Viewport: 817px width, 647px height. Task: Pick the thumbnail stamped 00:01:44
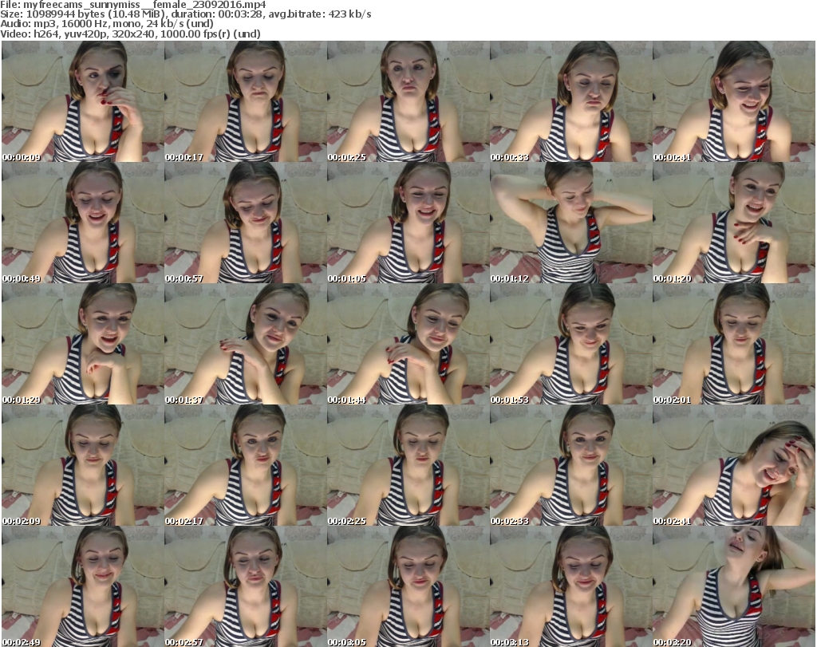[x=408, y=345]
